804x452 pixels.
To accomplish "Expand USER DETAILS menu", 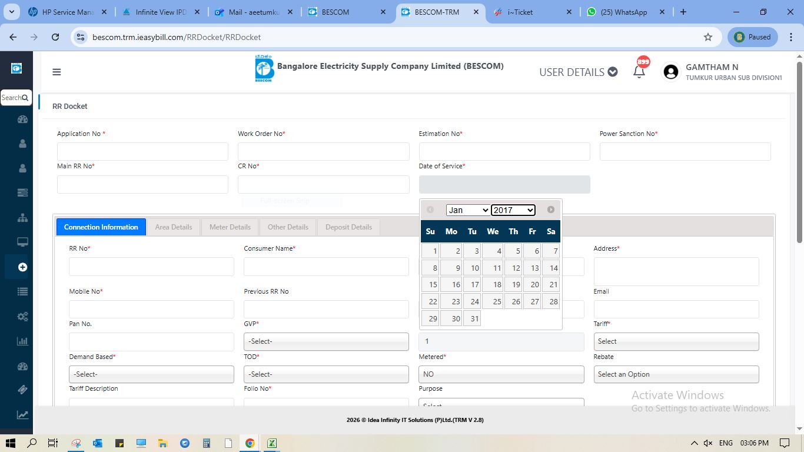I will coord(578,72).
